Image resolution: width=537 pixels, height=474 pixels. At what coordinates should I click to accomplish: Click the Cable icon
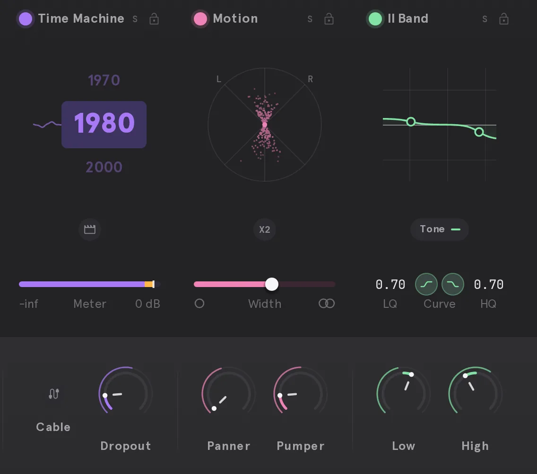(54, 394)
